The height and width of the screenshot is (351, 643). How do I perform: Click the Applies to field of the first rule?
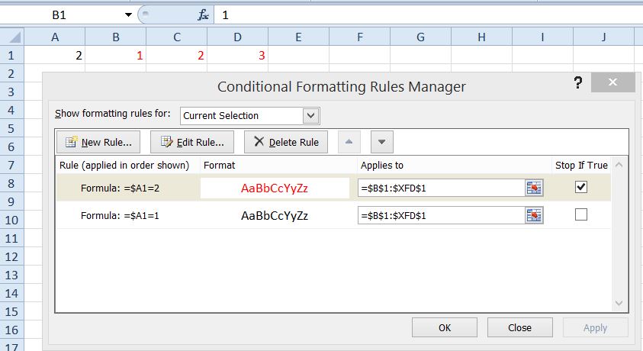[440, 188]
